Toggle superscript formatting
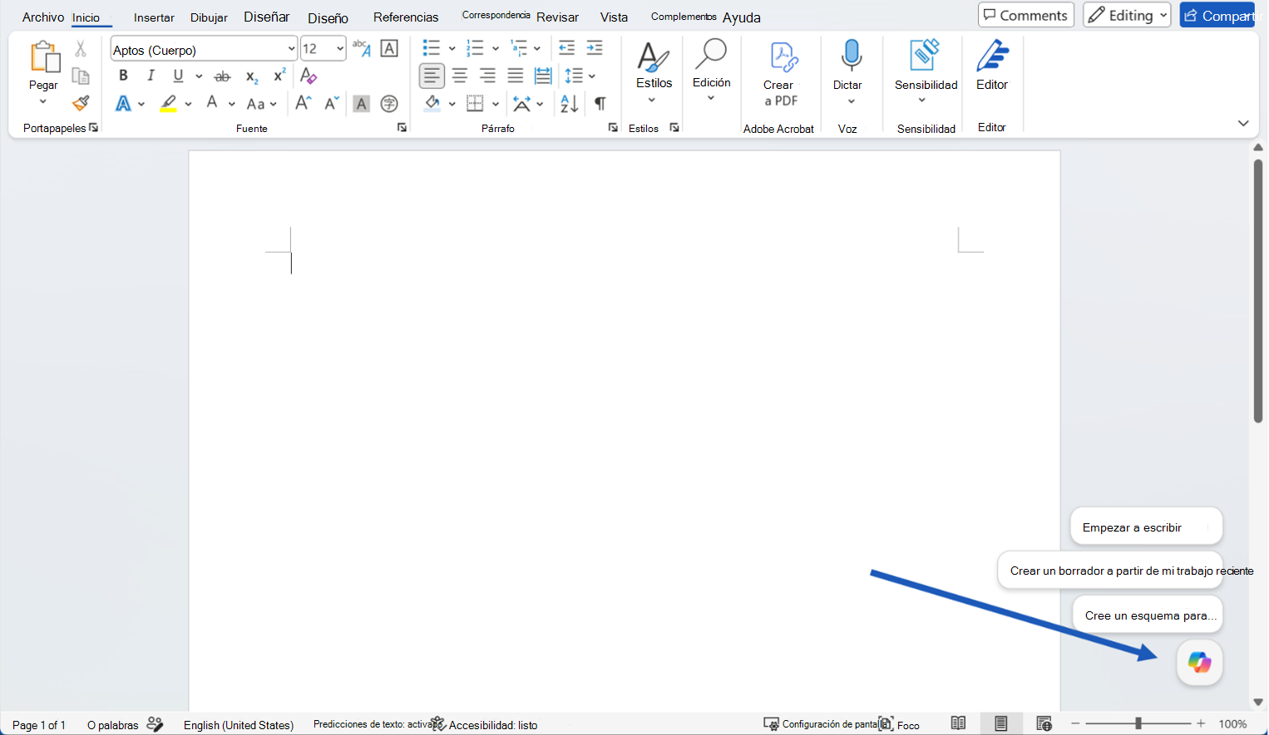The image size is (1269, 735). click(x=279, y=76)
